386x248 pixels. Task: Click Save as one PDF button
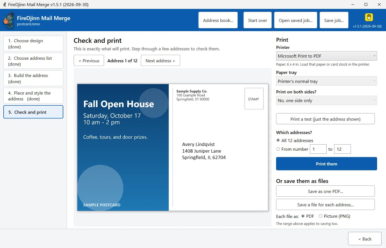click(325, 191)
